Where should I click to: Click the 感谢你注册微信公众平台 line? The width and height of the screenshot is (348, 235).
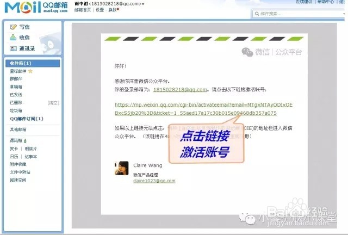[x=142, y=81]
